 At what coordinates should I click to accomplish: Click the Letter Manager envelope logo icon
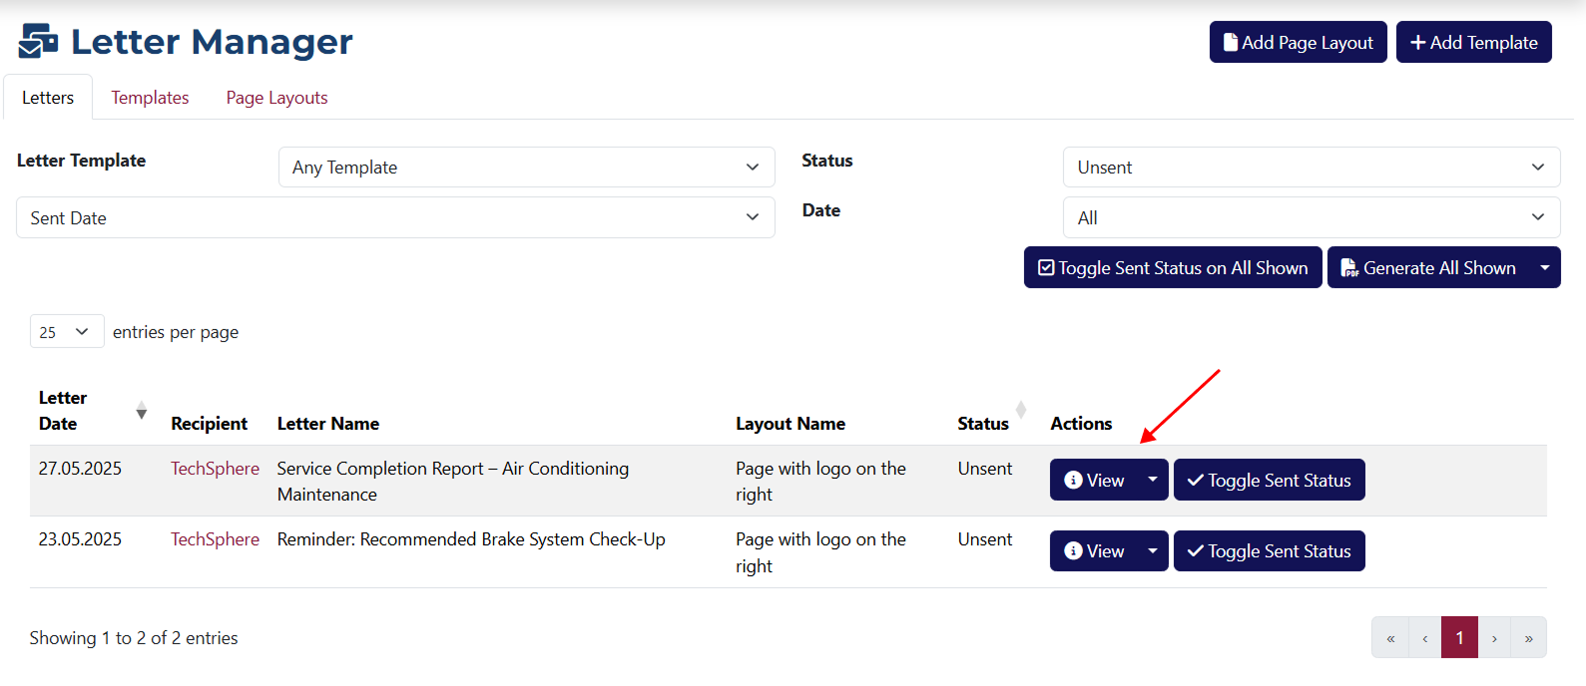(x=38, y=42)
